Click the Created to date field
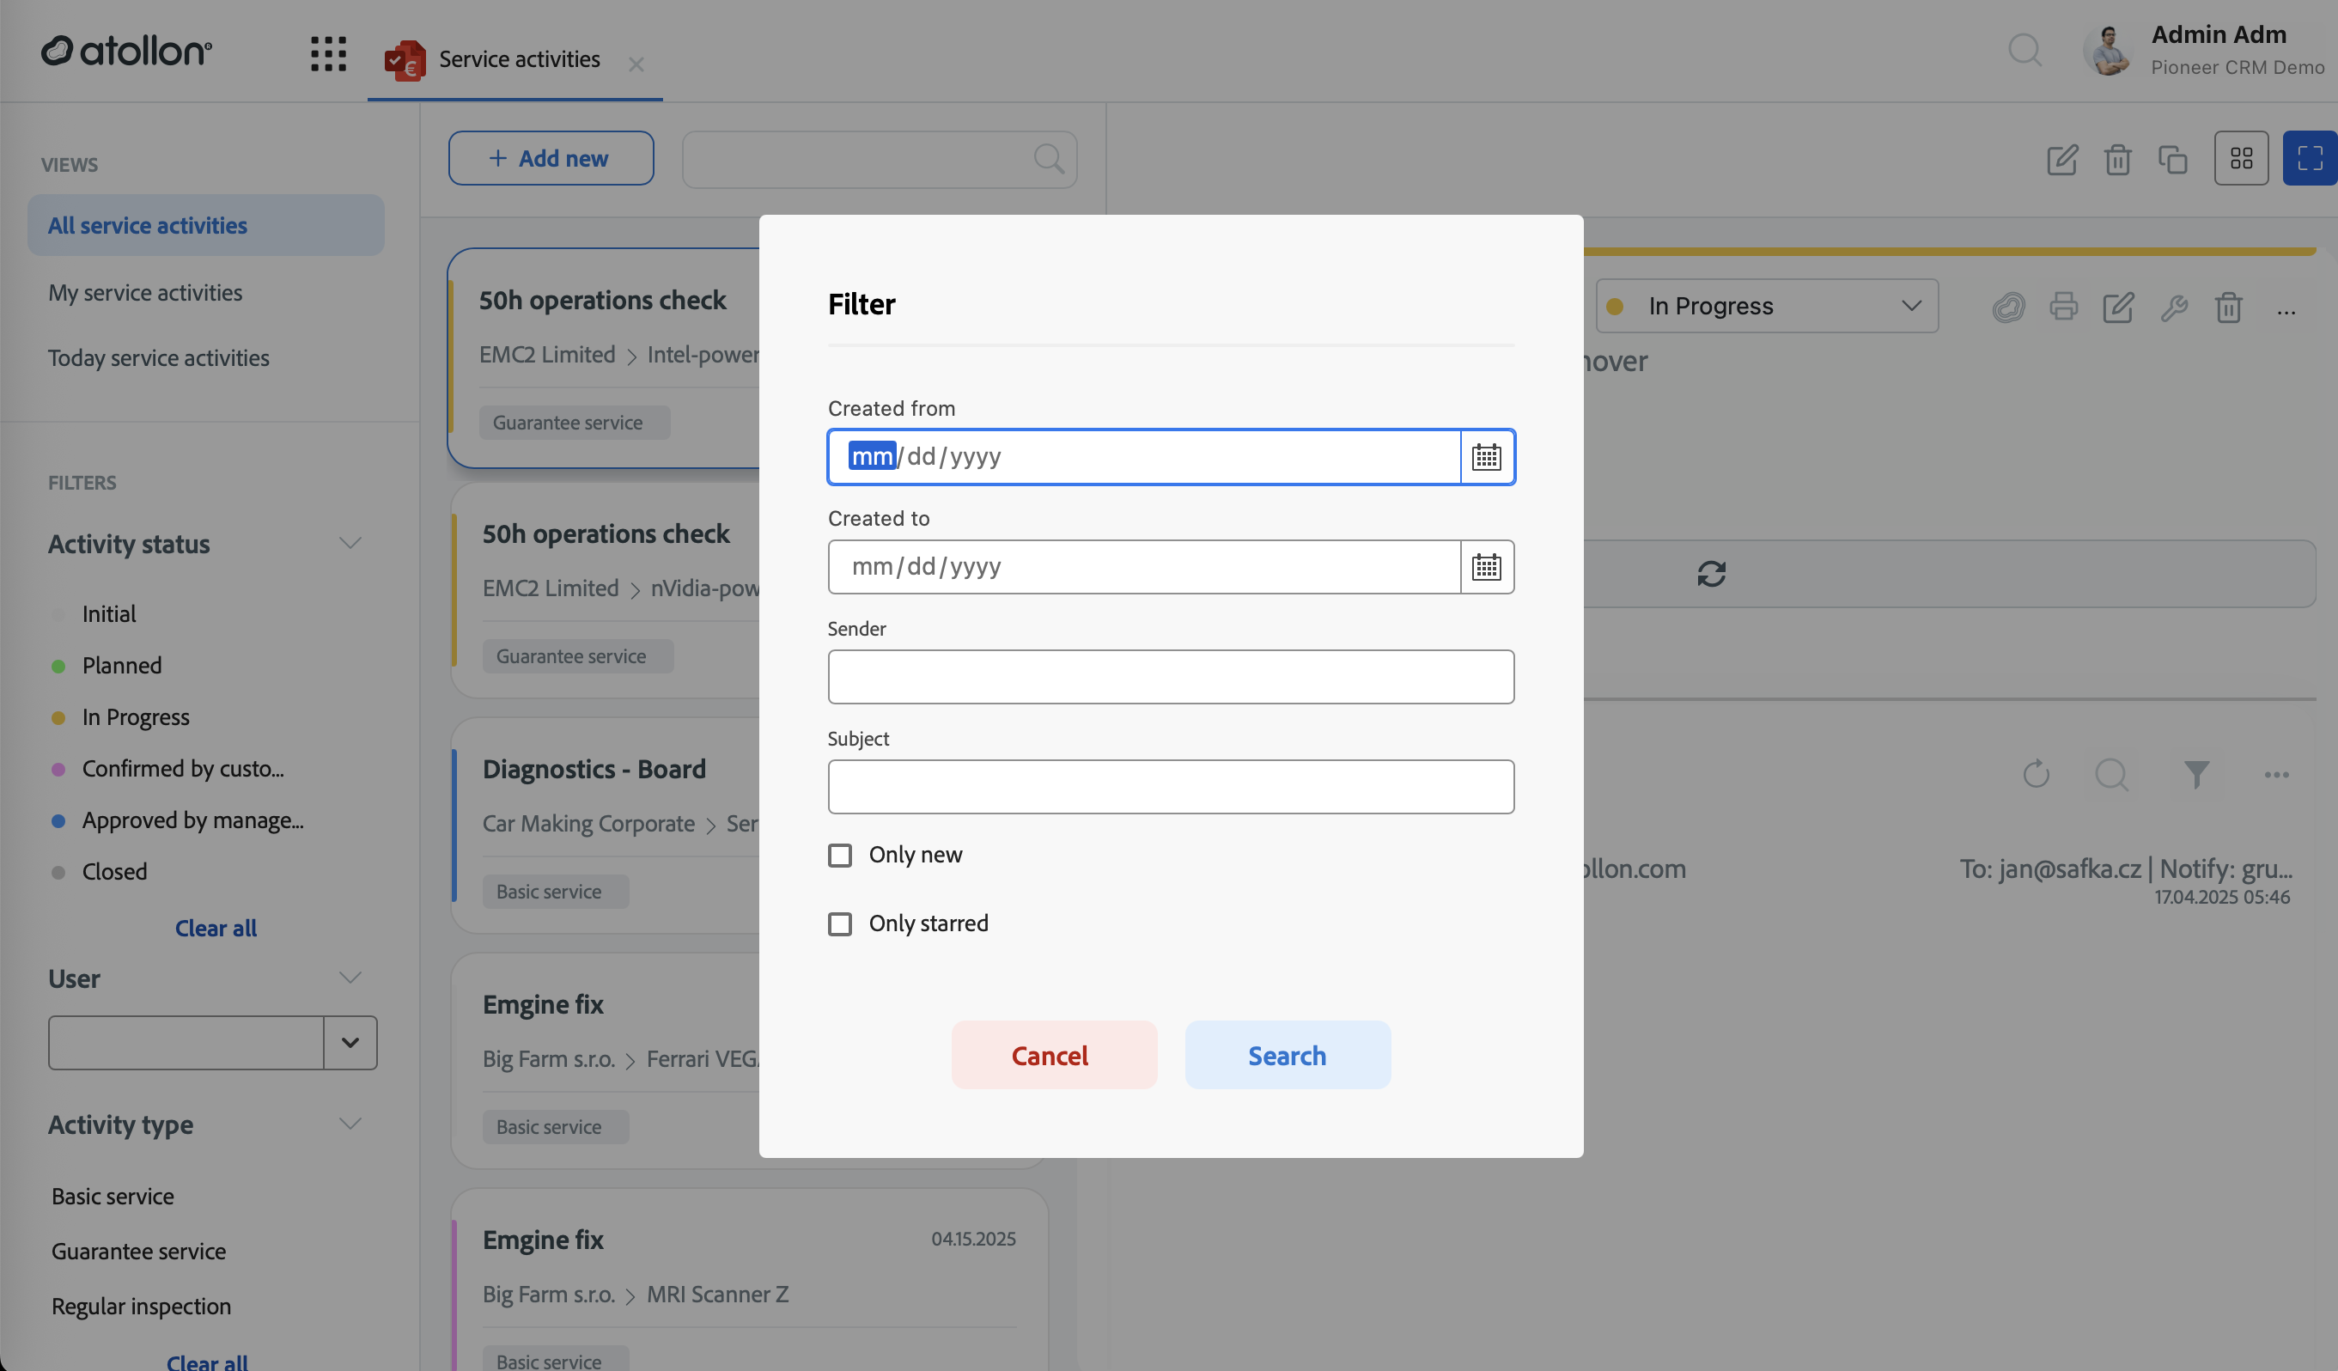The width and height of the screenshot is (2338, 1371). 1144,567
